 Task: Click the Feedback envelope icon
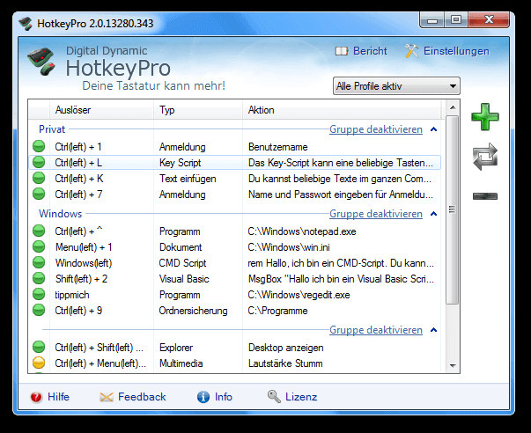107,397
